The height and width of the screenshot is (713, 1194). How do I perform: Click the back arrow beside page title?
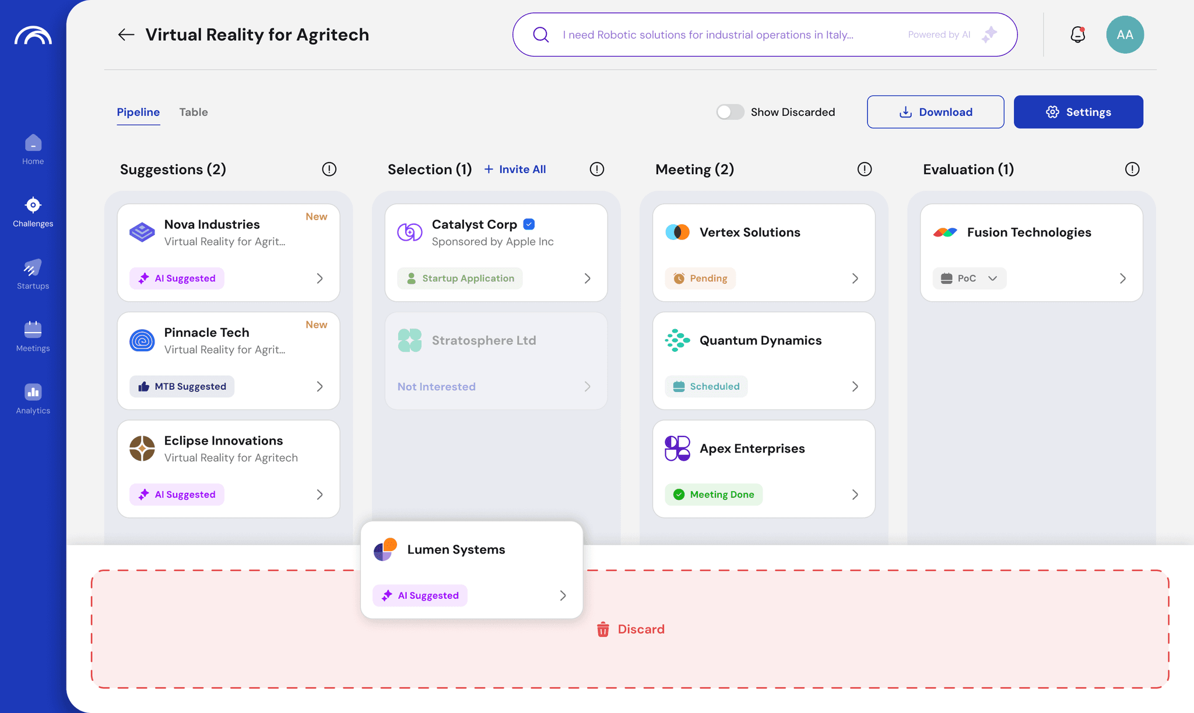(126, 35)
